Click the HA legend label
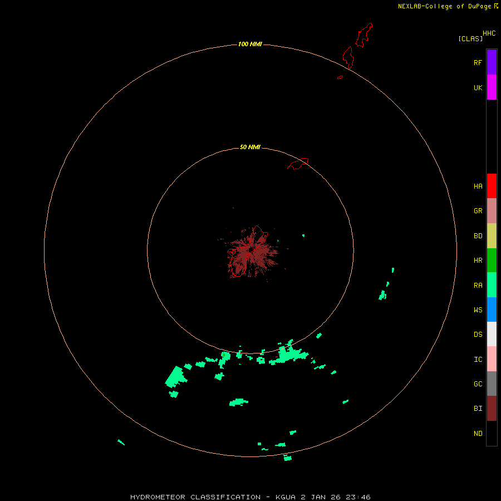Screen dimensions: 501x501 click(478, 186)
